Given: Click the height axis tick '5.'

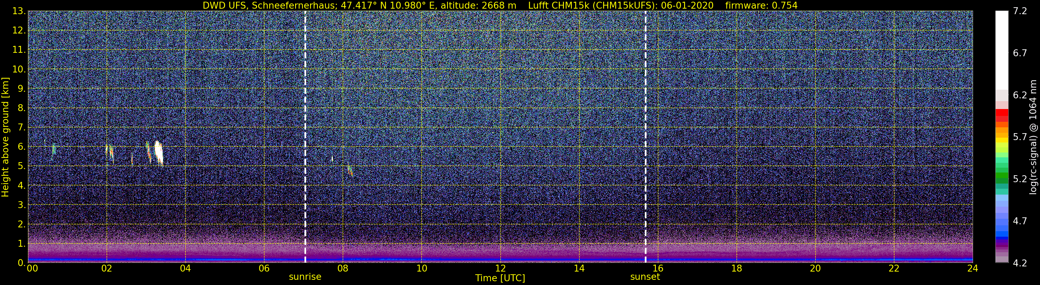Looking at the screenshot, I should (21, 166).
